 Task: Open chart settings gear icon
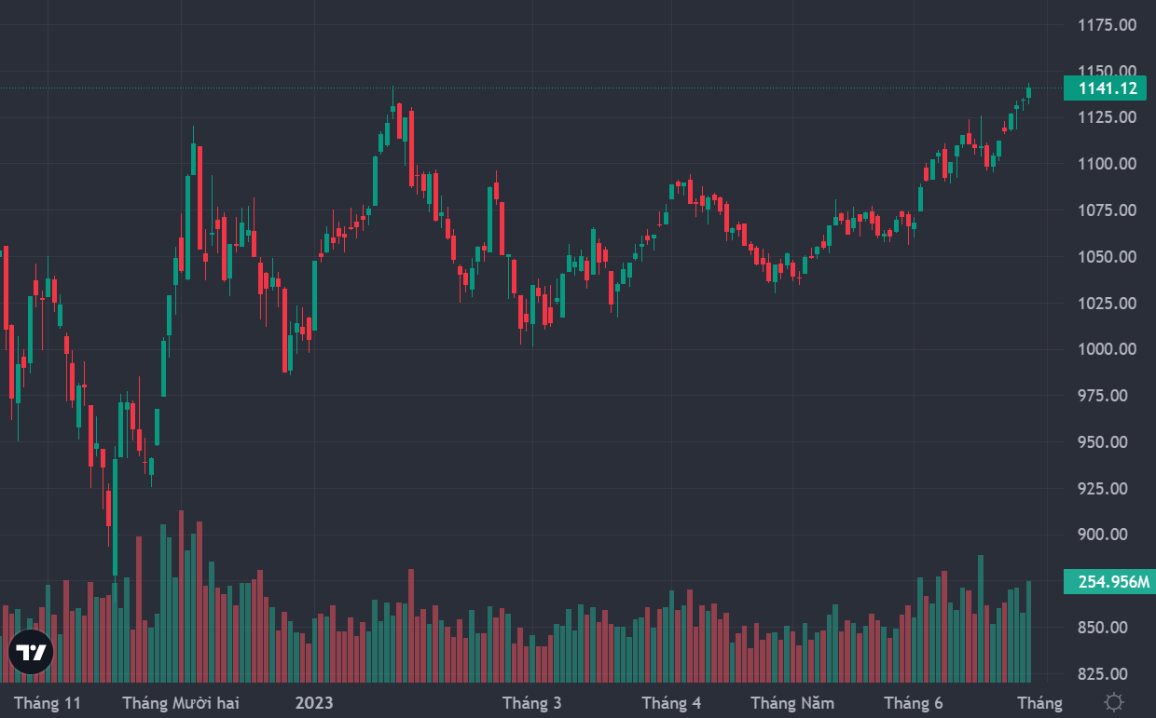(x=1114, y=702)
